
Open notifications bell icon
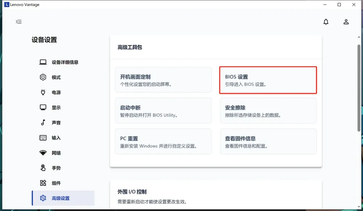(326, 22)
